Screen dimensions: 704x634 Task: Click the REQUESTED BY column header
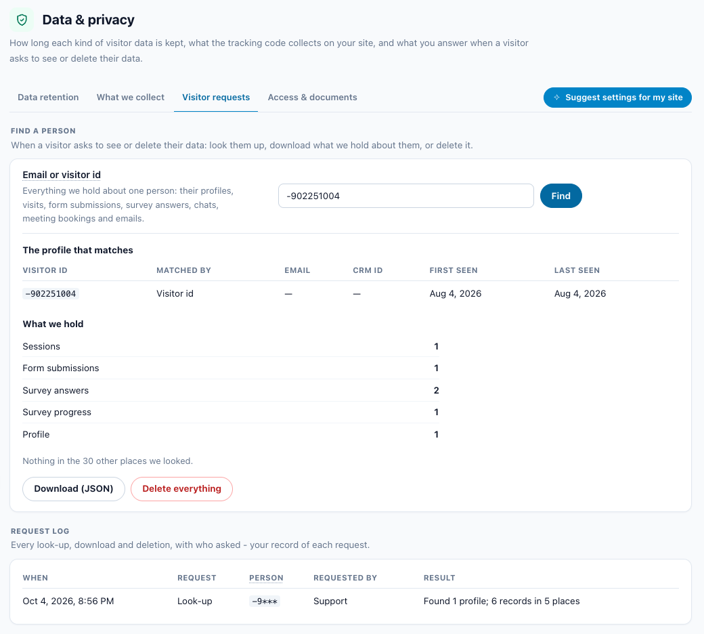pyautogui.click(x=345, y=578)
